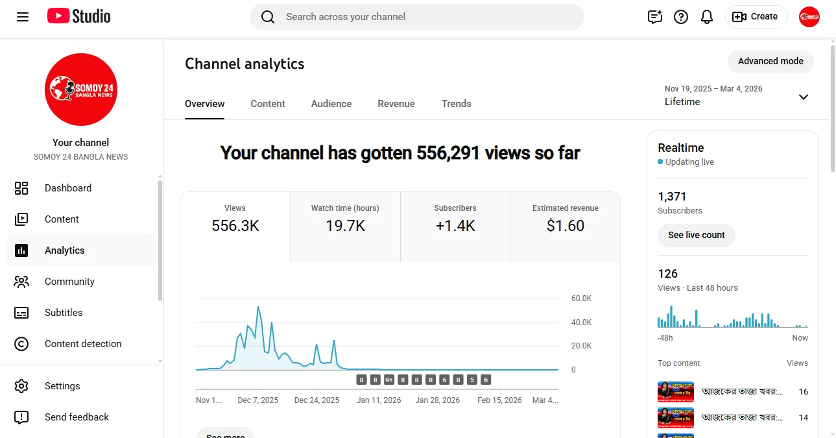The height and width of the screenshot is (438, 836).
Task: Click the See live count button
Action: point(697,235)
